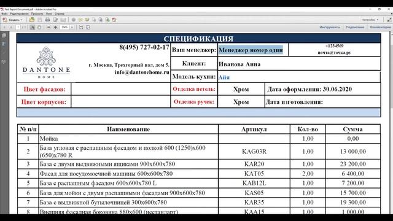Open the Подписание panel
The height and width of the screenshot is (221, 393).
(x=355, y=27)
